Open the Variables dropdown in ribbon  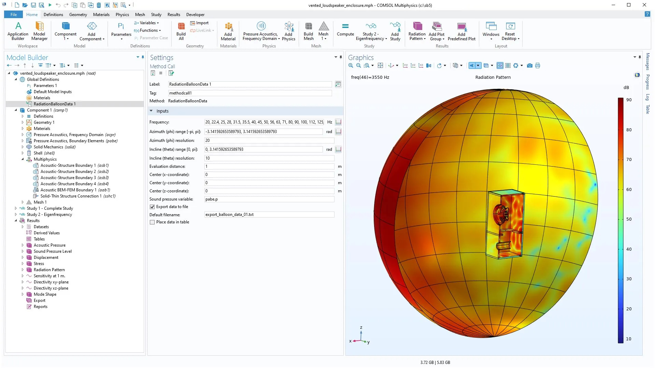coord(147,23)
